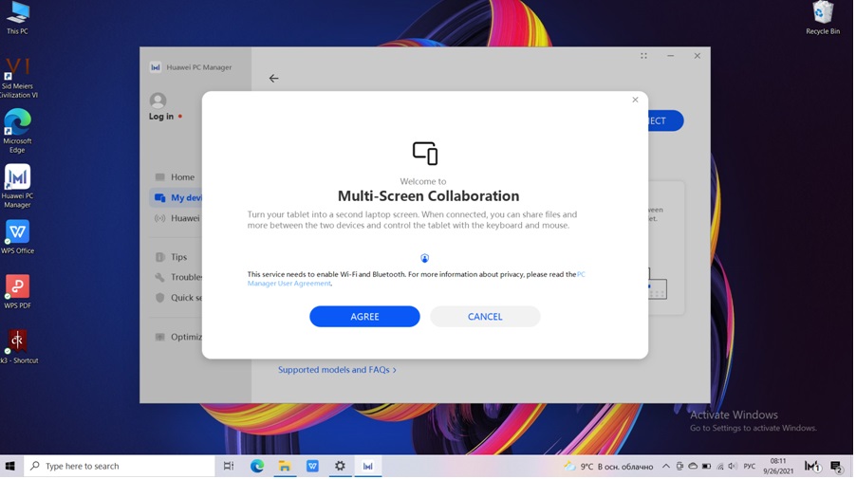Image resolution: width=856 pixels, height=479 pixels.
Task: Show hidden system tray icons
Action: [665, 467]
